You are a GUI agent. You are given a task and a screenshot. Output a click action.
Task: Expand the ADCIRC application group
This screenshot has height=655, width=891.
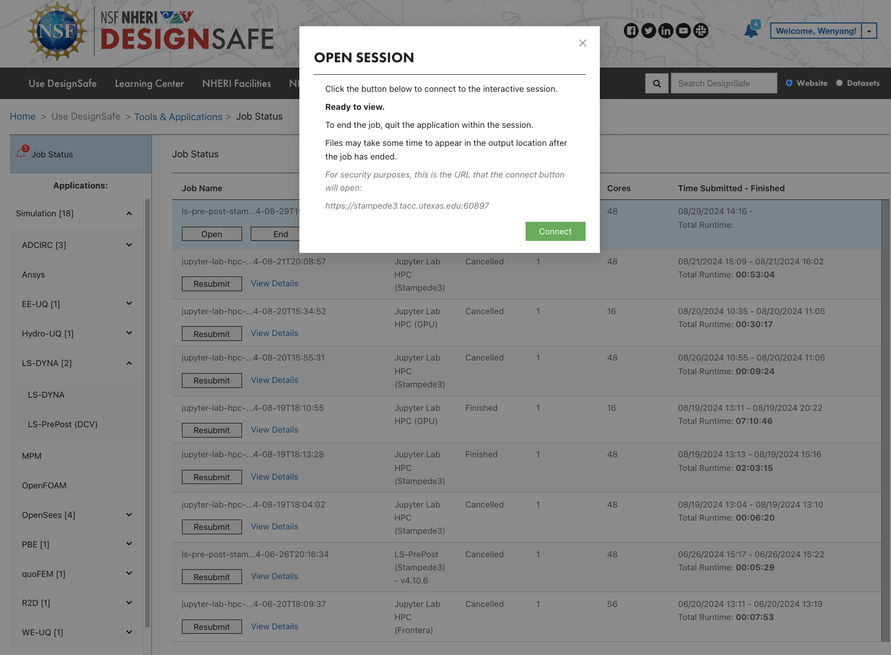[x=129, y=245]
